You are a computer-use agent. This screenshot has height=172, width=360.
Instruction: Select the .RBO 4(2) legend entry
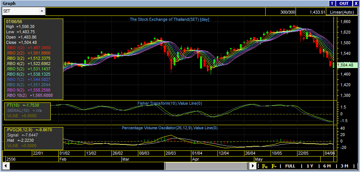click(28, 64)
